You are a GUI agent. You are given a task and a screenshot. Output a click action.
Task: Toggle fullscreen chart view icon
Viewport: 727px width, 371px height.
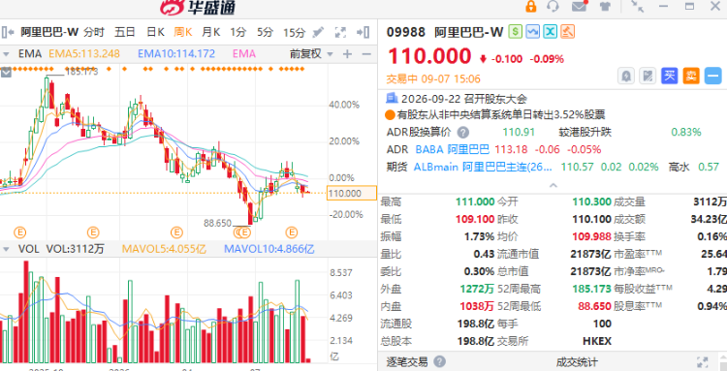point(341,32)
